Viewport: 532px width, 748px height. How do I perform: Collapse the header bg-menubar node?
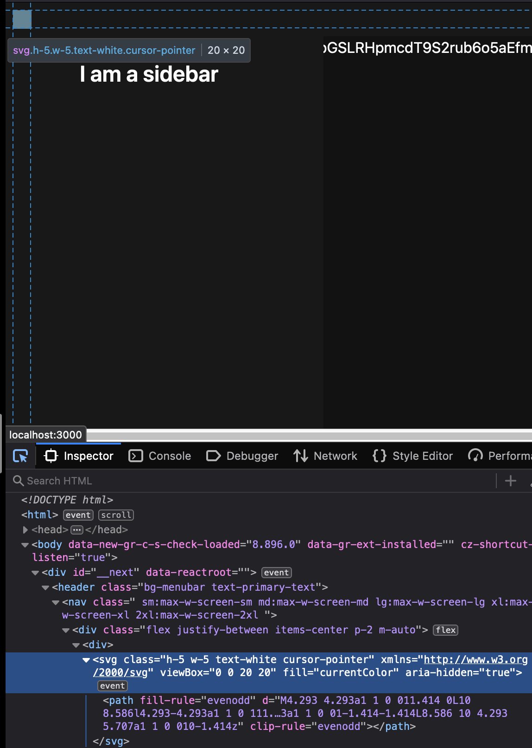(x=45, y=587)
